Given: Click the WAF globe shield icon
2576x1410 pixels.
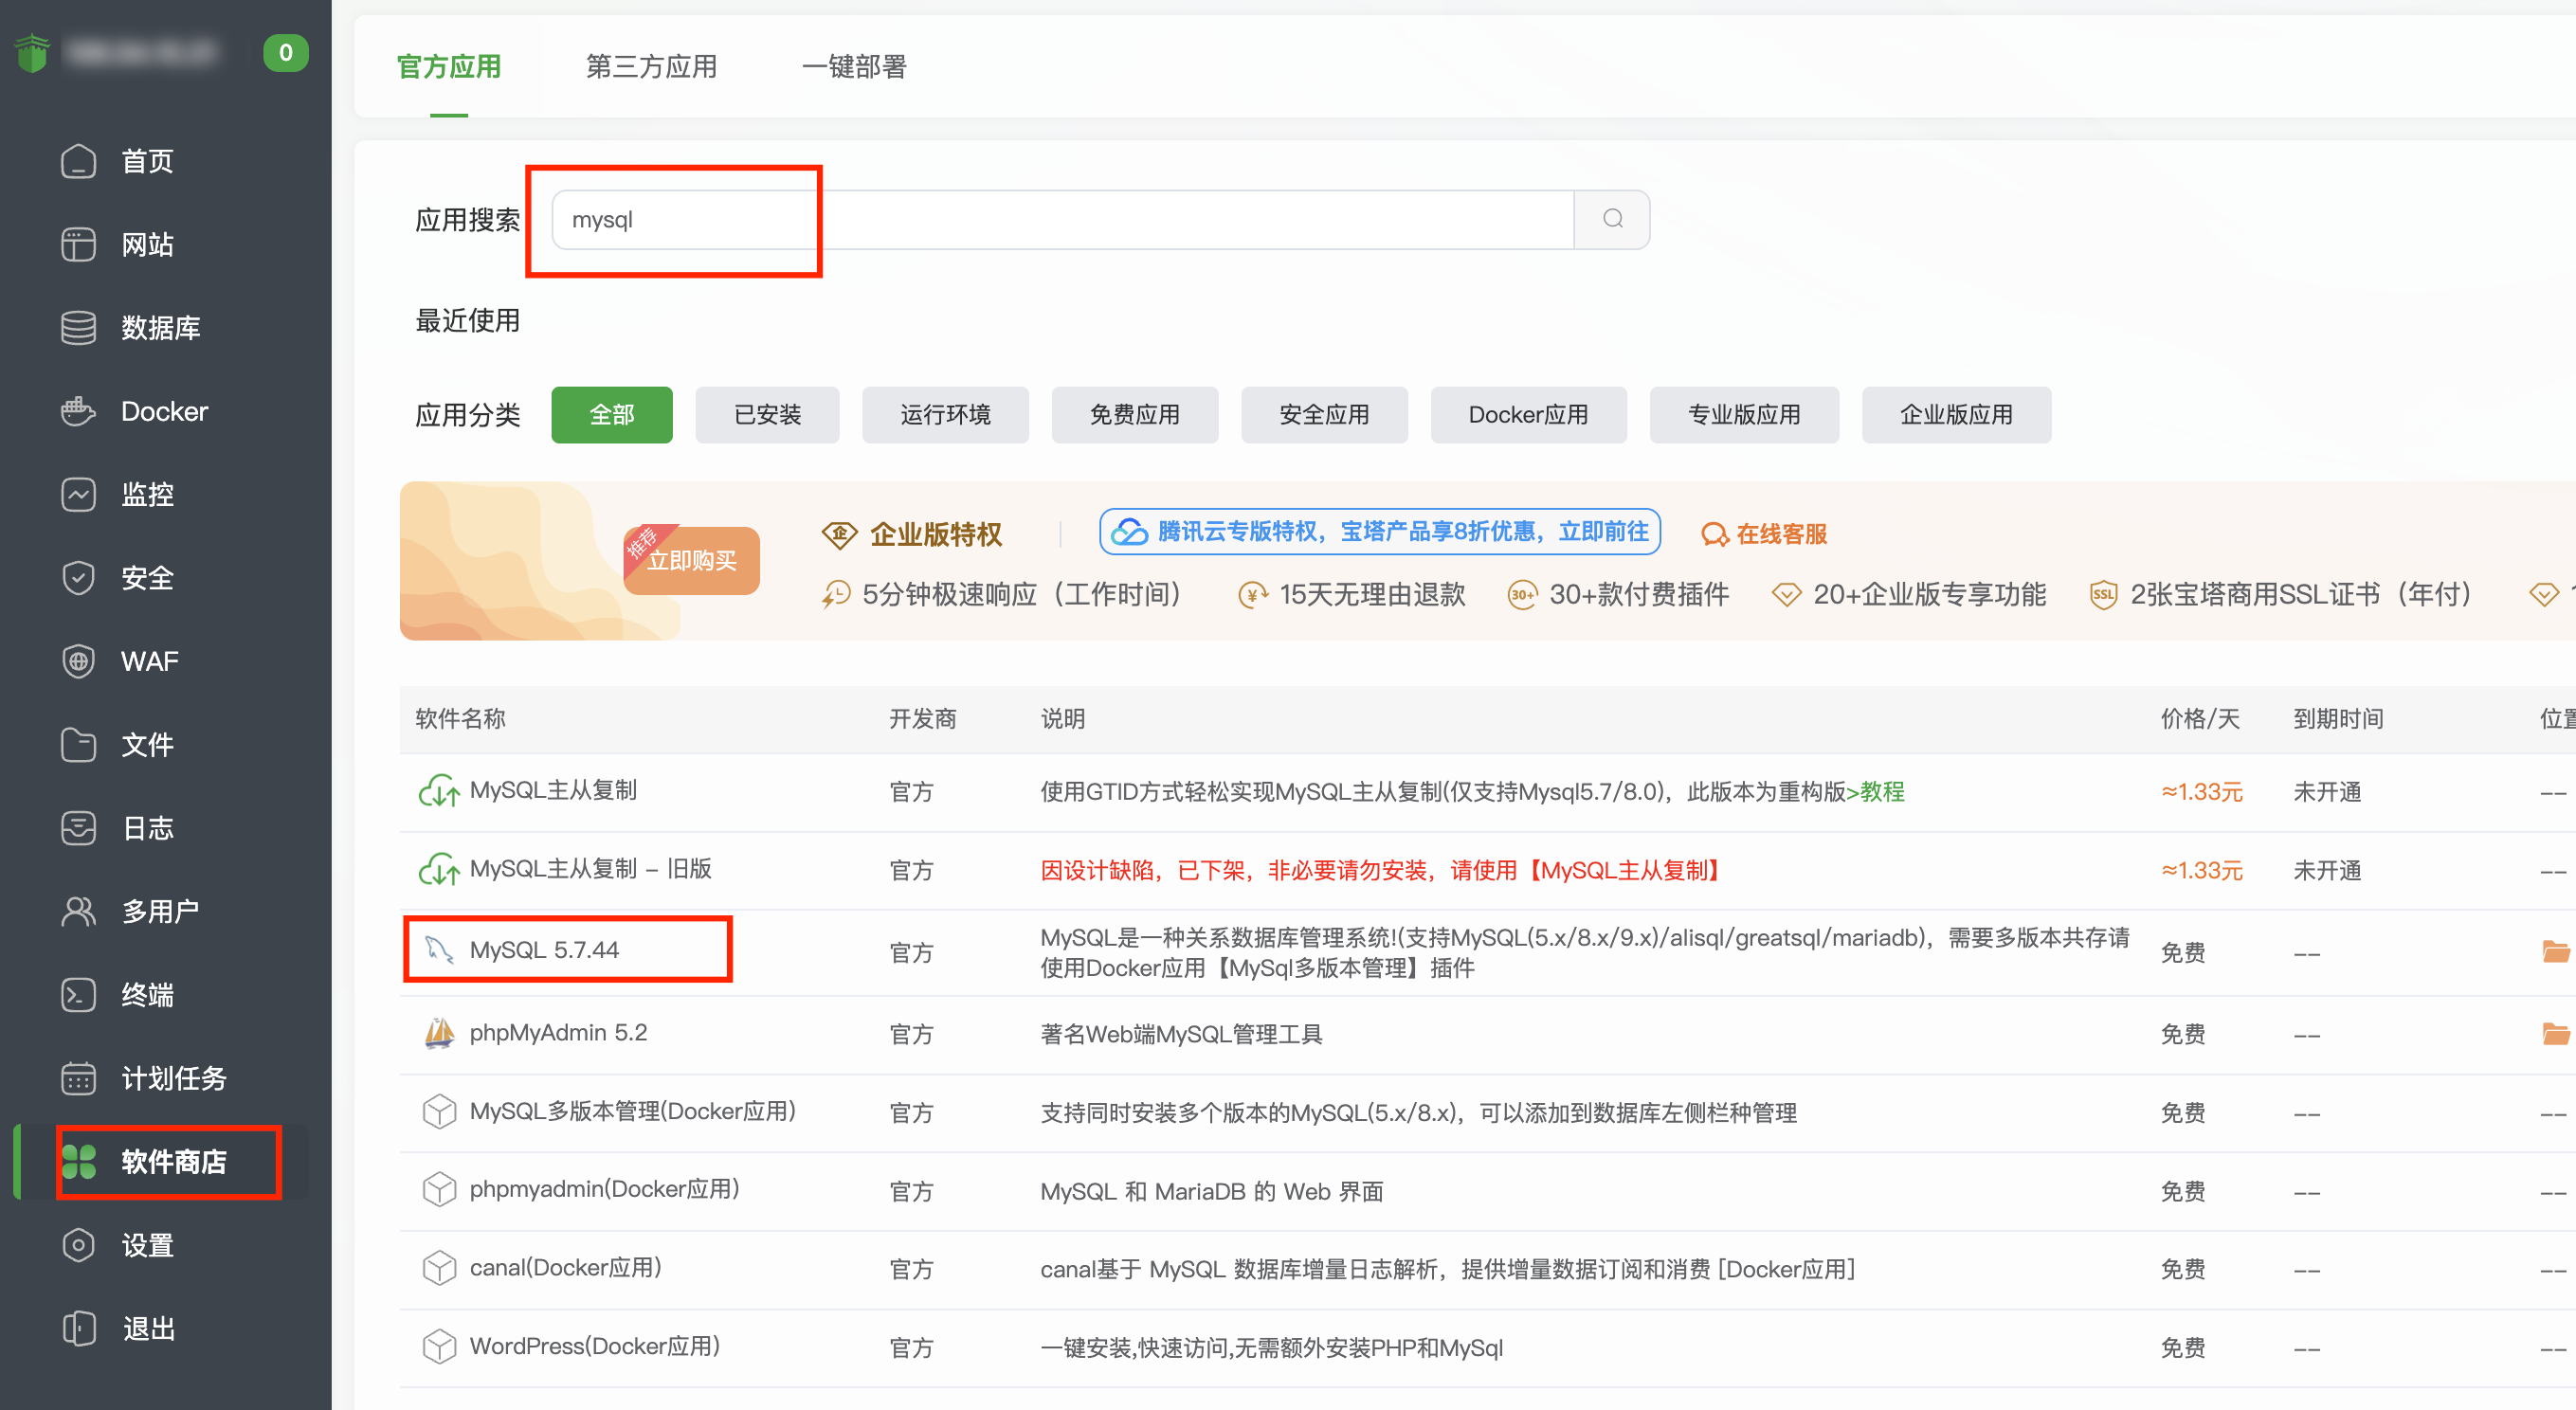Looking at the screenshot, I should click(78, 661).
